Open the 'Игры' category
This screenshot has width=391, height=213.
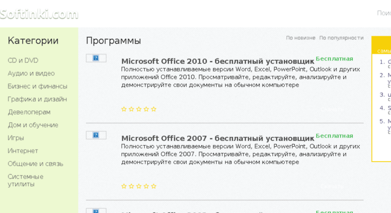pos(16,138)
